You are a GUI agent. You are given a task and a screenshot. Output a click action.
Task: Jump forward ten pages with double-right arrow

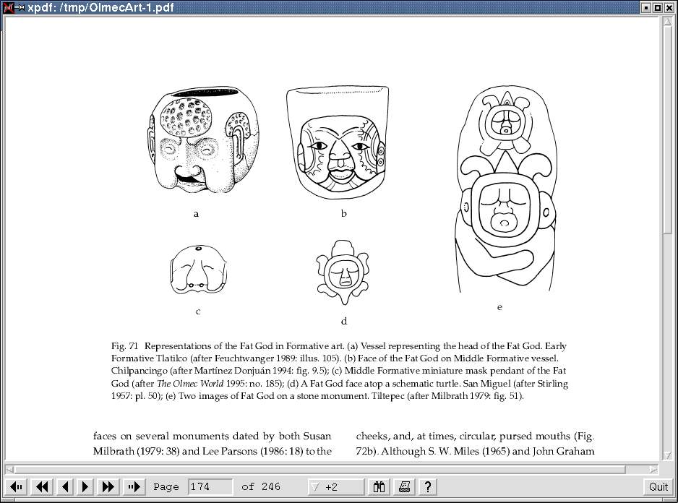pyautogui.click(x=108, y=487)
